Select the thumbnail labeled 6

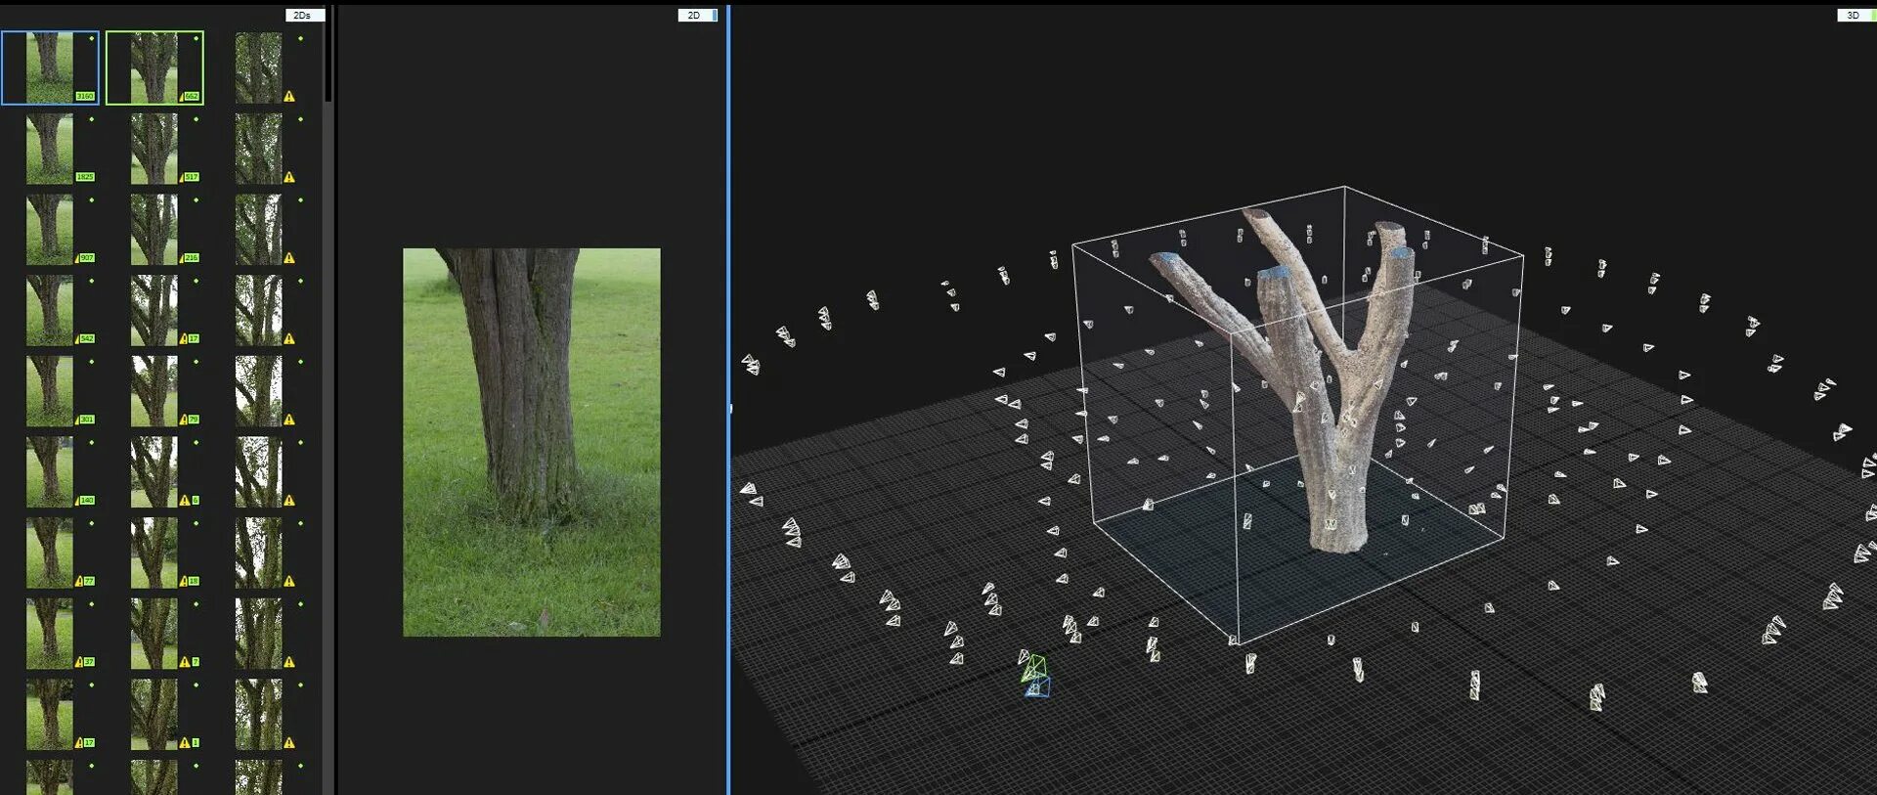[154, 471]
